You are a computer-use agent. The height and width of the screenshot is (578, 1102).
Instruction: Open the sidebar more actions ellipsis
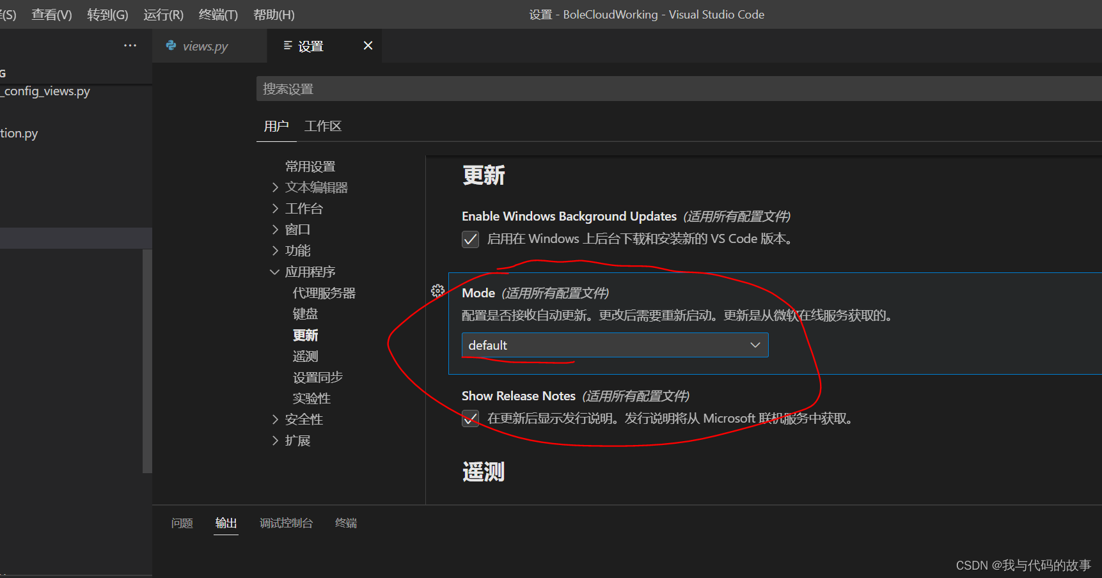(130, 45)
